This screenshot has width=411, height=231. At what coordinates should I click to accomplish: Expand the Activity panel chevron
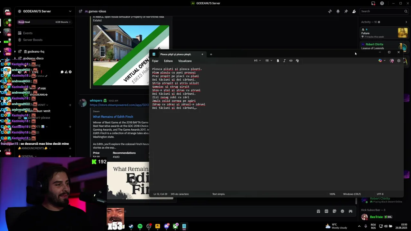tap(406, 22)
